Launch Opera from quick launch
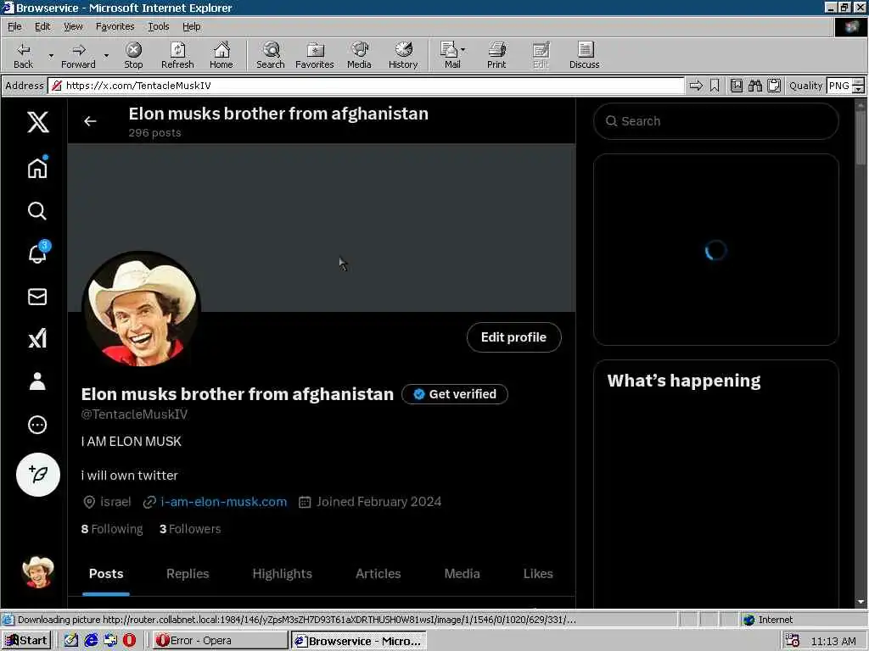This screenshot has width=869, height=651. 129,641
